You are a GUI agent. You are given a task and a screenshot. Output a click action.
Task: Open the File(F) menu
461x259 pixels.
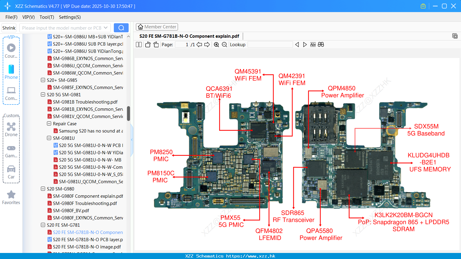tap(12, 17)
